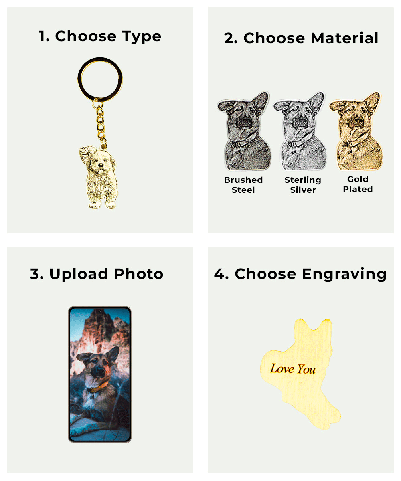
Task: Open the 3. Upload Photo heading
Action: (97, 274)
